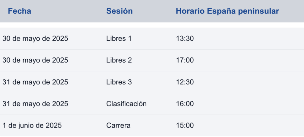Select the Clasificación session cell
This screenshot has width=304, height=137.
pos(126,104)
